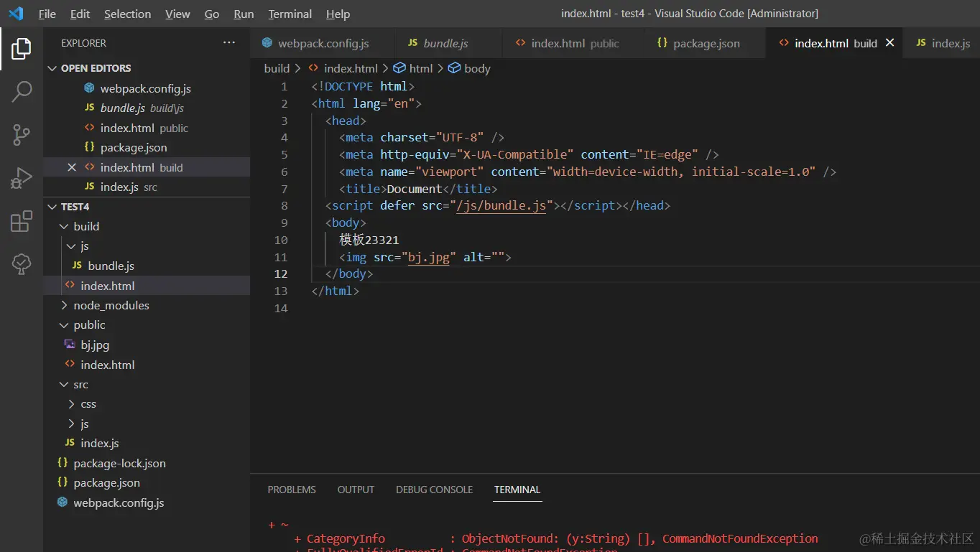The height and width of the screenshot is (552, 980).
Task: Open the Terminal menu
Action: click(x=290, y=14)
